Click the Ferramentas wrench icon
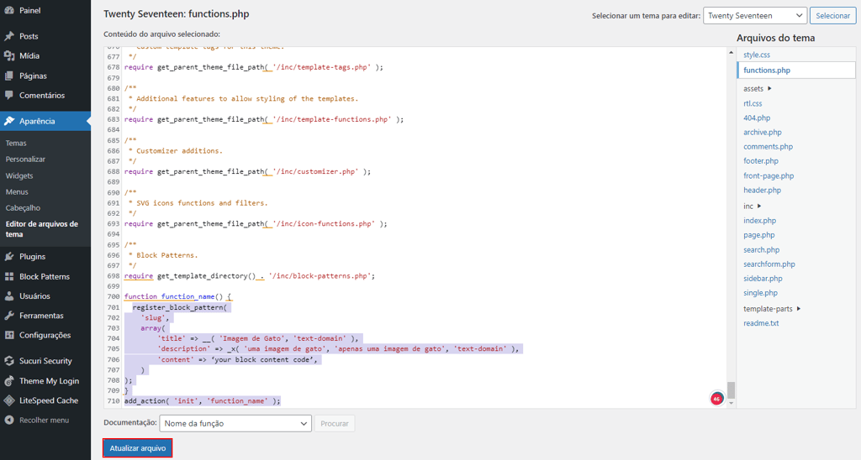861x460 pixels. tap(9, 316)
